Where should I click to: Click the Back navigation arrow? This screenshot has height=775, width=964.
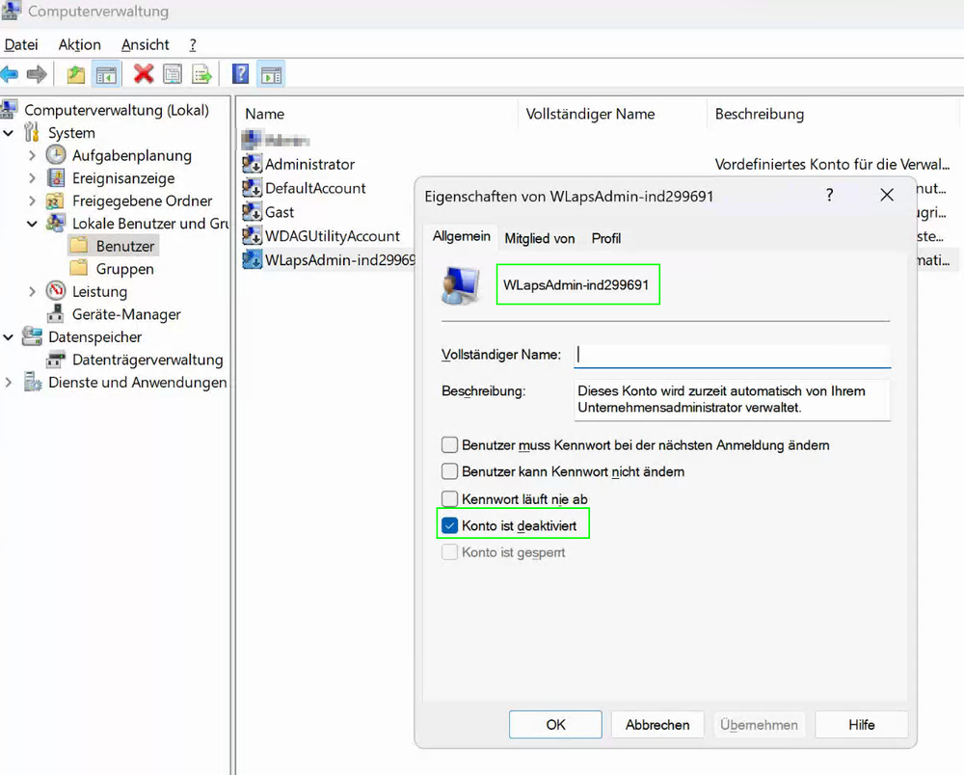[x=9, y=73]
